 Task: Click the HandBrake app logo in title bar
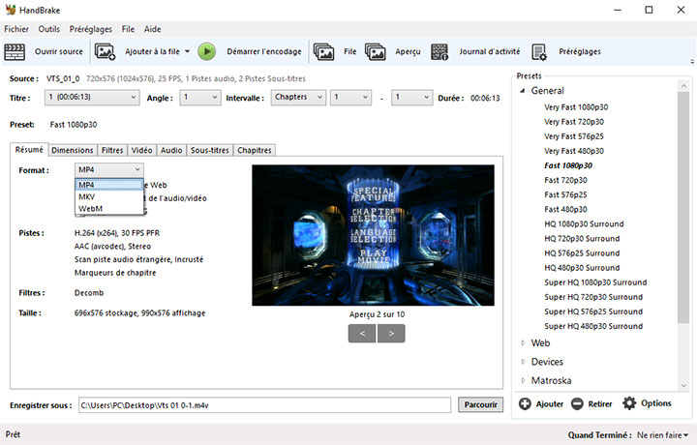coord(10,10)
